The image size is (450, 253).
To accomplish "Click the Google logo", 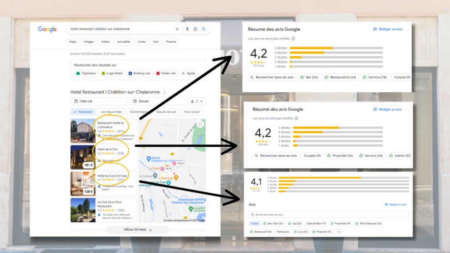I will click(x=47, y=29).
